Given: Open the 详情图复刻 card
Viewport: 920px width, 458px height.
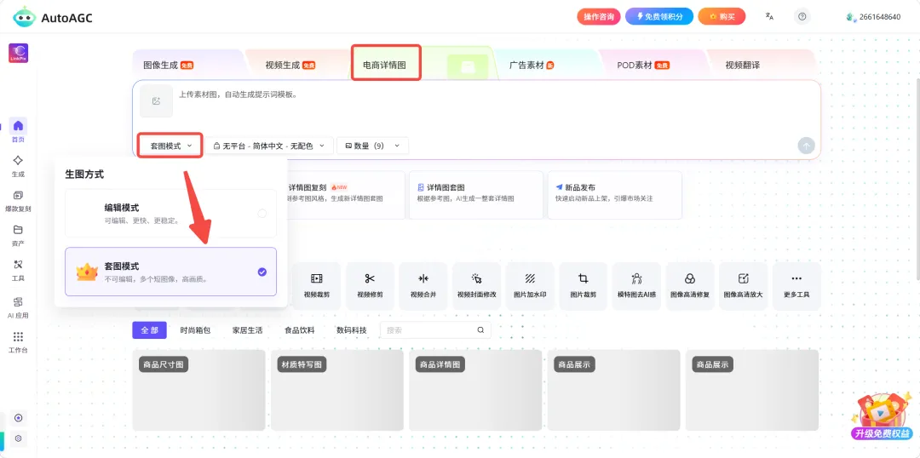Looking at the screenshot, I should click(346, 195).
